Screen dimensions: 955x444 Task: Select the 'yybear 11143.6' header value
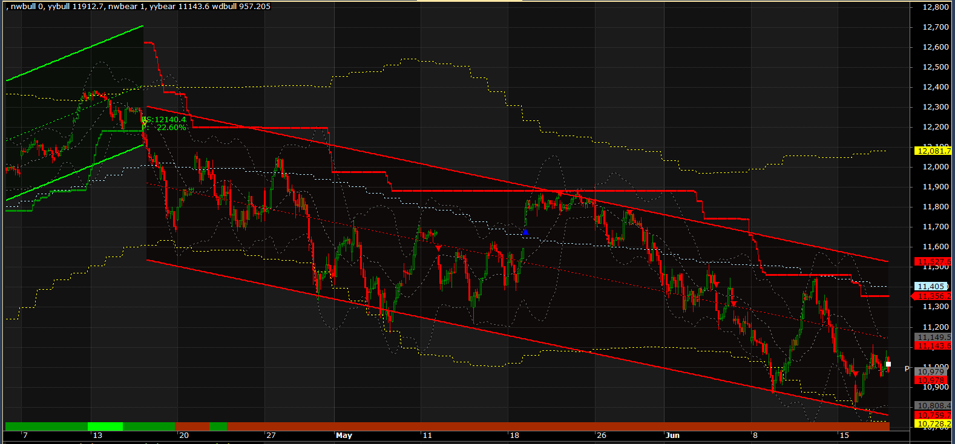[180, 7]
